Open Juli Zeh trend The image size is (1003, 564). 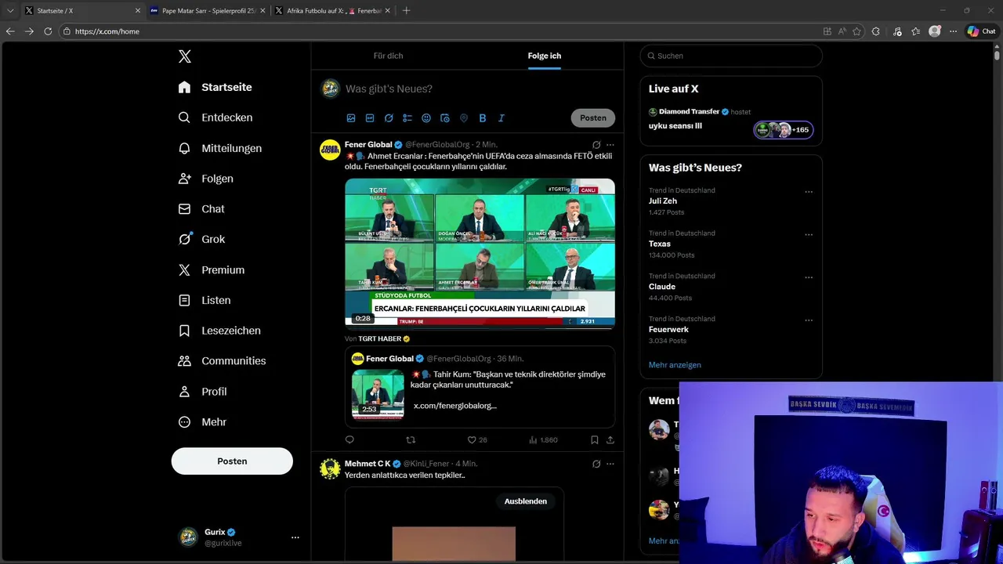[663, 201]
